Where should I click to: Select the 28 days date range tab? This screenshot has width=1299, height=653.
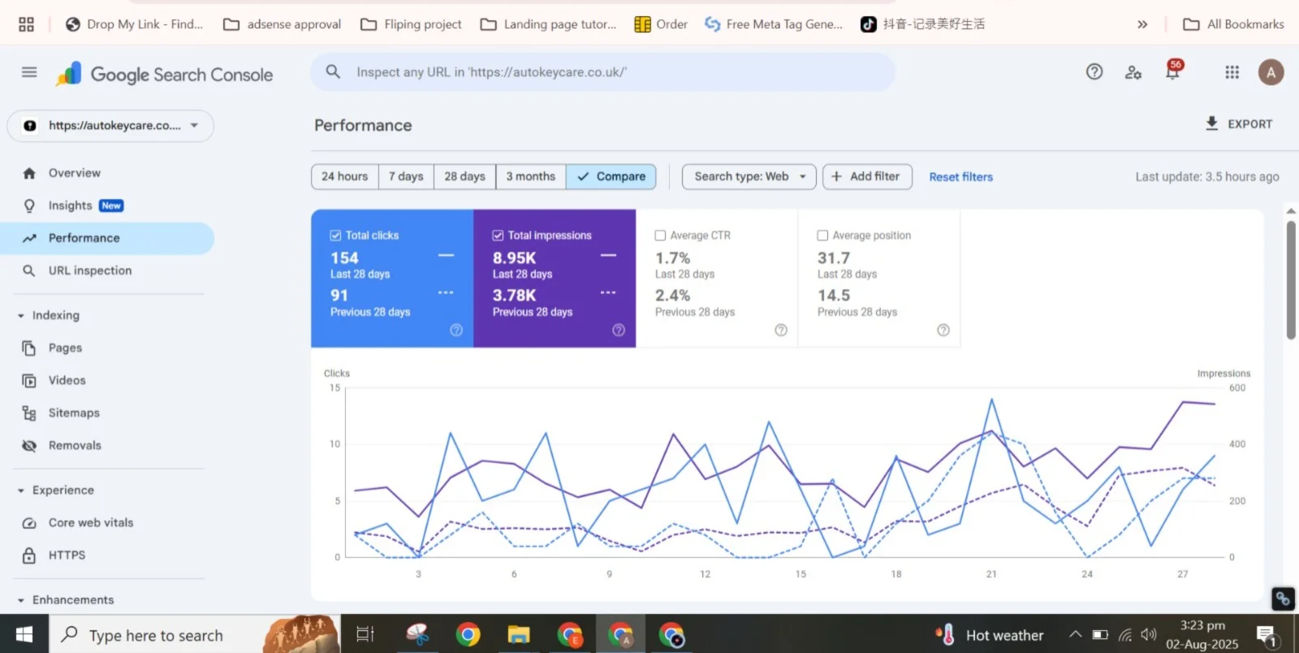464,177
